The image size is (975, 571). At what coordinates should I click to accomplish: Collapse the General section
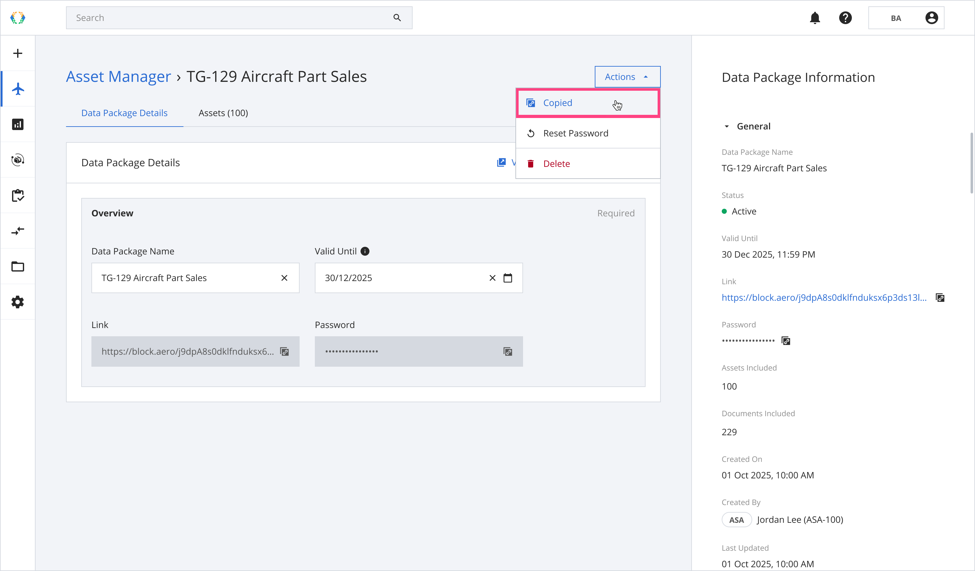pos(726,127)
